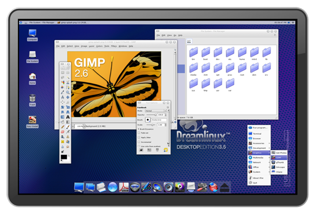Enable the Incremental checkbox

[139, 142]
